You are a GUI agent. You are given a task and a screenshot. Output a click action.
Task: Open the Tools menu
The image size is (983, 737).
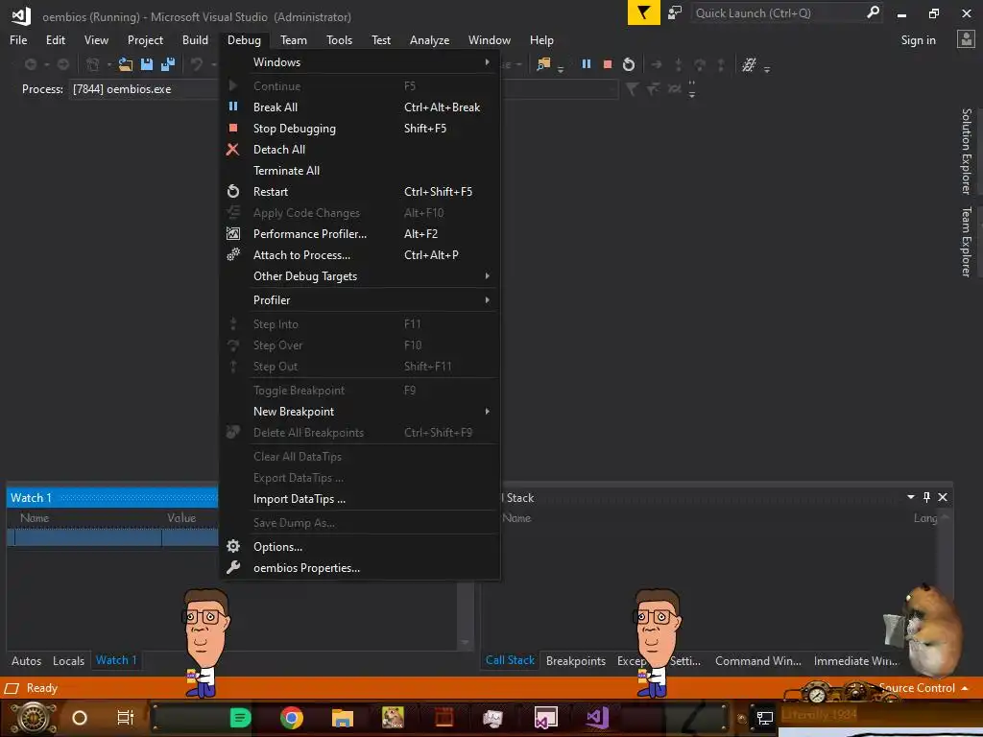[x=339, y=40]
